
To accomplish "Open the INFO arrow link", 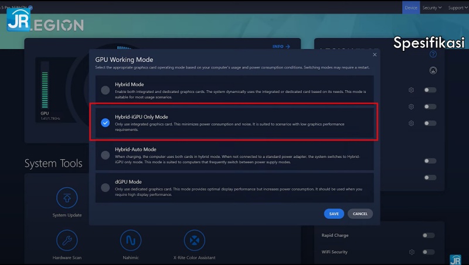I will click(281, 47).
